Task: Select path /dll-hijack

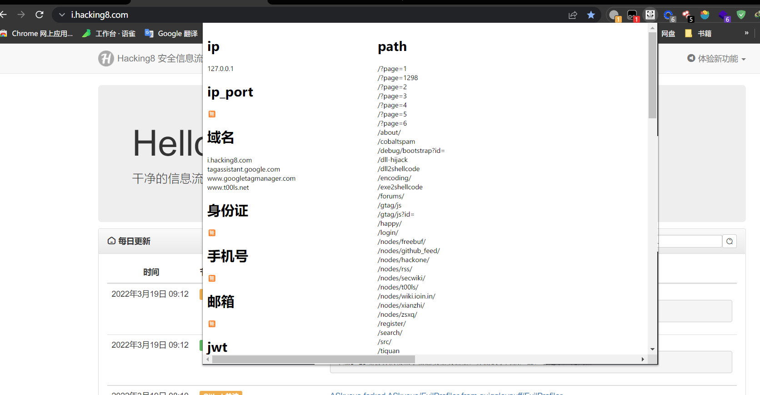Action: (393, 160)
